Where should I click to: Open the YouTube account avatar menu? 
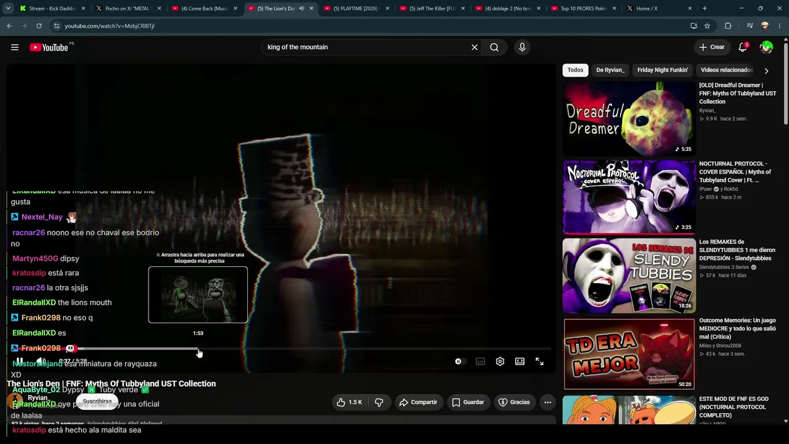766,47
